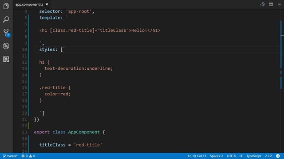Click TypeScript version 2.2.2
Image resolution: width=284 pixels, height=159 pixels.
[268, 156]
